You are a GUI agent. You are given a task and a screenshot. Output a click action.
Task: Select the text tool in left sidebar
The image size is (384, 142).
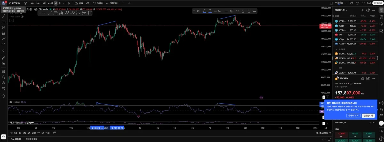click(4, 44)
